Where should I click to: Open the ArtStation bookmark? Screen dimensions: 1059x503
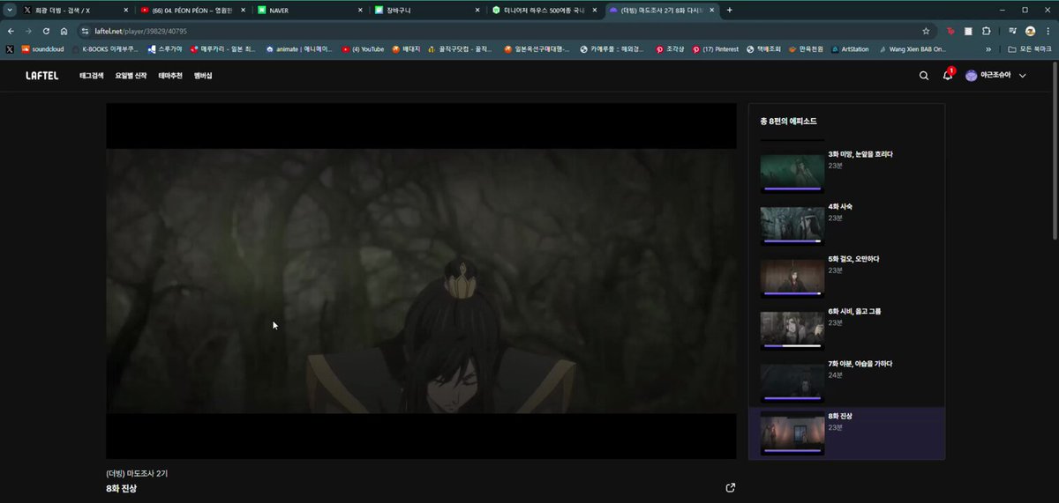click(851, 49)
